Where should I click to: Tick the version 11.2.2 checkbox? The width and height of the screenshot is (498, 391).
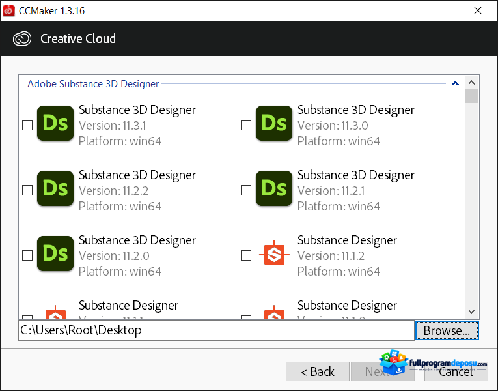(x=27, y=190)
